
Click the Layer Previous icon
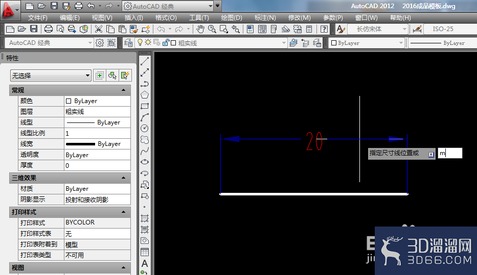[305, 43]
